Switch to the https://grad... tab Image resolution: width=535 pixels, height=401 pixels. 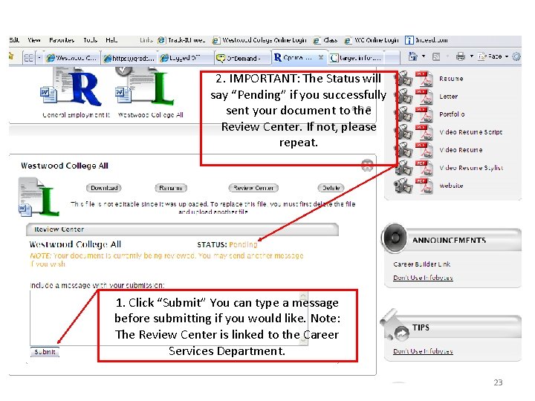129,58
